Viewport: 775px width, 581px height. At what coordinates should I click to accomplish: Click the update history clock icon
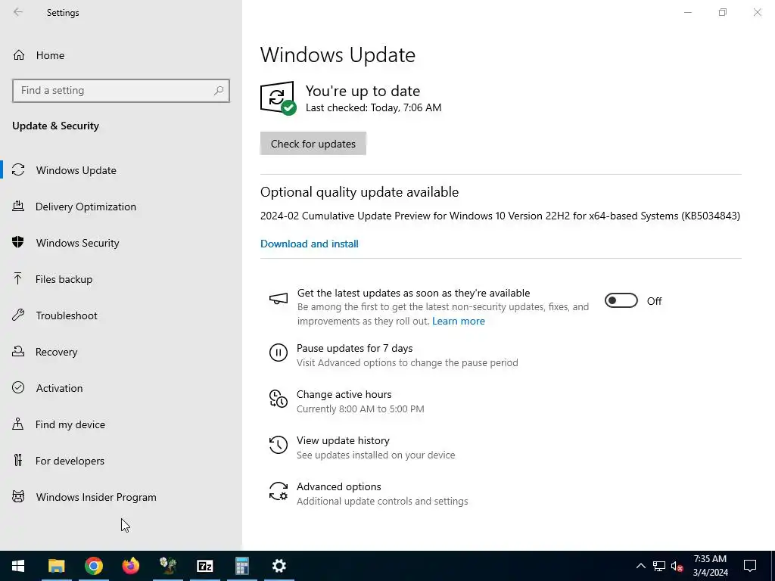click(x=279, y=445)
